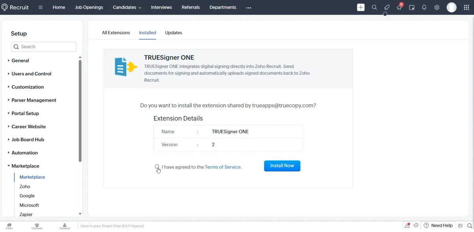Viewport: 474px width, 232px height.
Task: Open the Referrals module
Action: pos(191,7)
